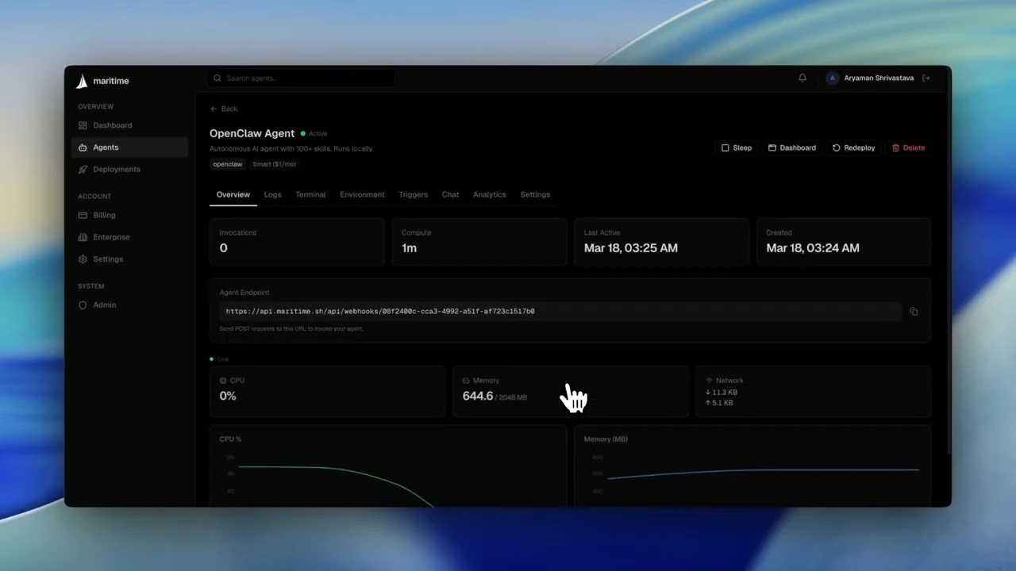Go Back to the agents list
The height and width of the screenshot is (571, 1016).
tap(224, 109)
